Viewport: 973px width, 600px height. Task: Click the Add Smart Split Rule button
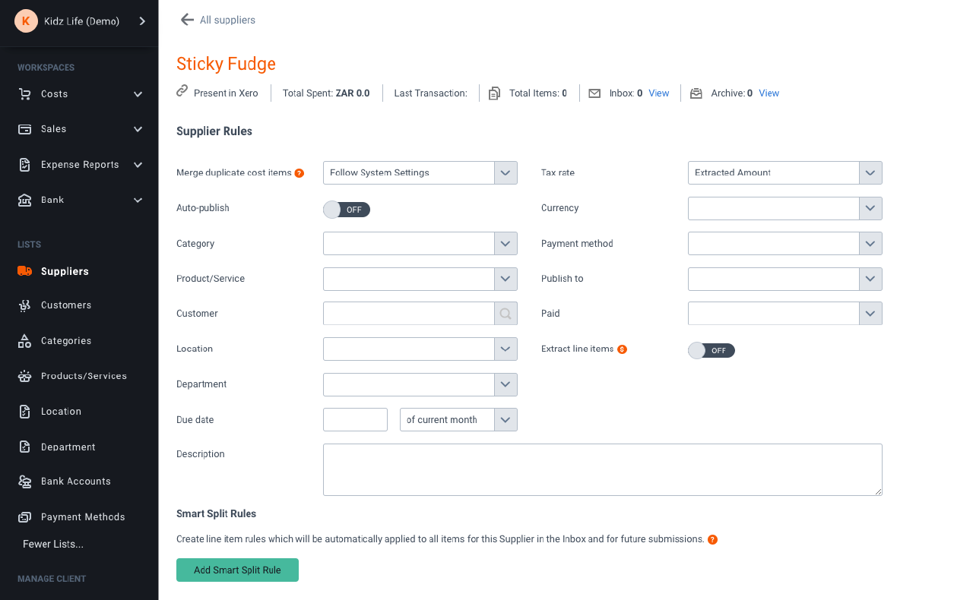point(237,570)
